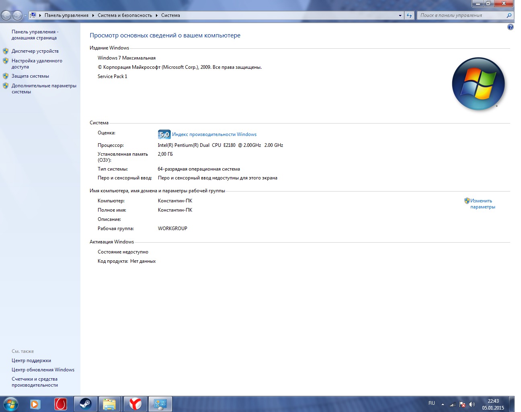This screenshot has height=412, width=521.
Task: Click Изменить параметры link
Action: coord(482,204)
